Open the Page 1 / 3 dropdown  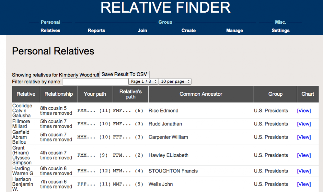143,81
